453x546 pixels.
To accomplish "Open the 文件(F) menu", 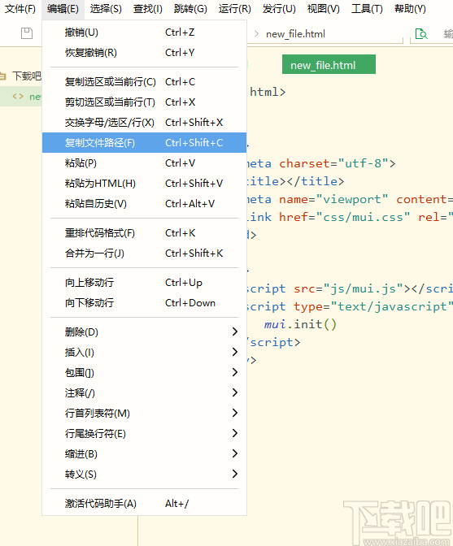I will [20, 9].
